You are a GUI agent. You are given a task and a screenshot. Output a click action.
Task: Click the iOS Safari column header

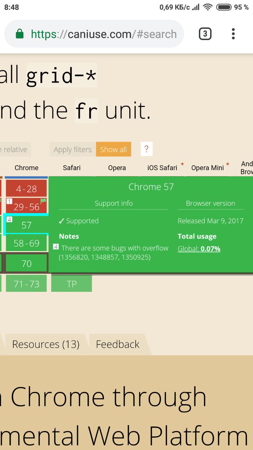(x=162, y=168)
